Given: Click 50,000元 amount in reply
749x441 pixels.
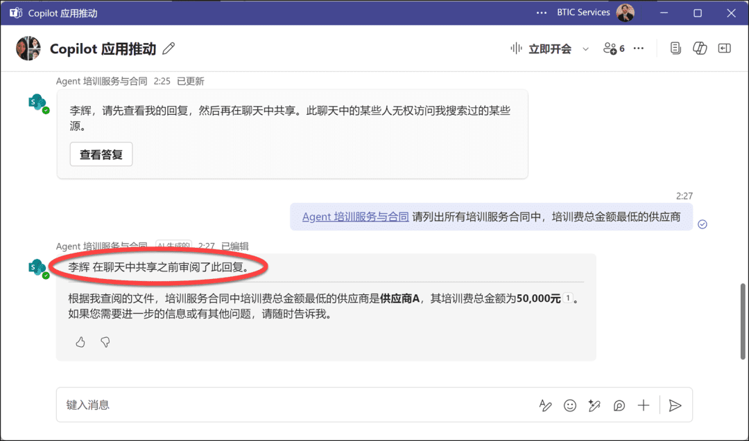Looking at the screenshot, I should 538,298.
